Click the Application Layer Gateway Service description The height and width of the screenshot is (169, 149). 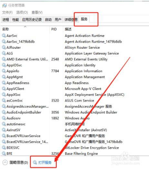(92, 53)
